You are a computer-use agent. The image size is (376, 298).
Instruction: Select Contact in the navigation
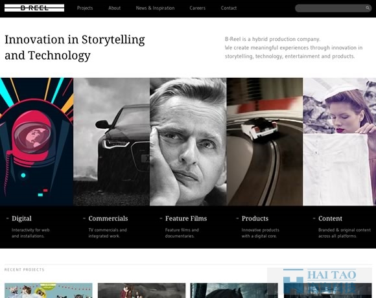[x=229, y=8]
